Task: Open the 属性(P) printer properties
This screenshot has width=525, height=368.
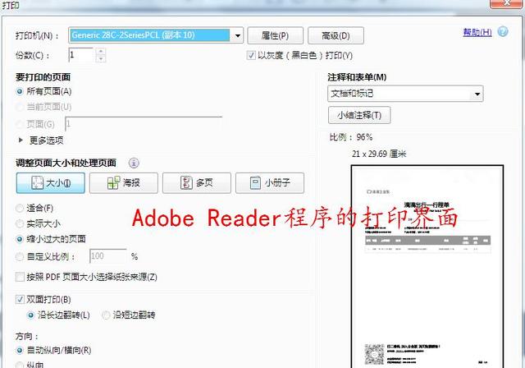Action: tap(276, 35)
